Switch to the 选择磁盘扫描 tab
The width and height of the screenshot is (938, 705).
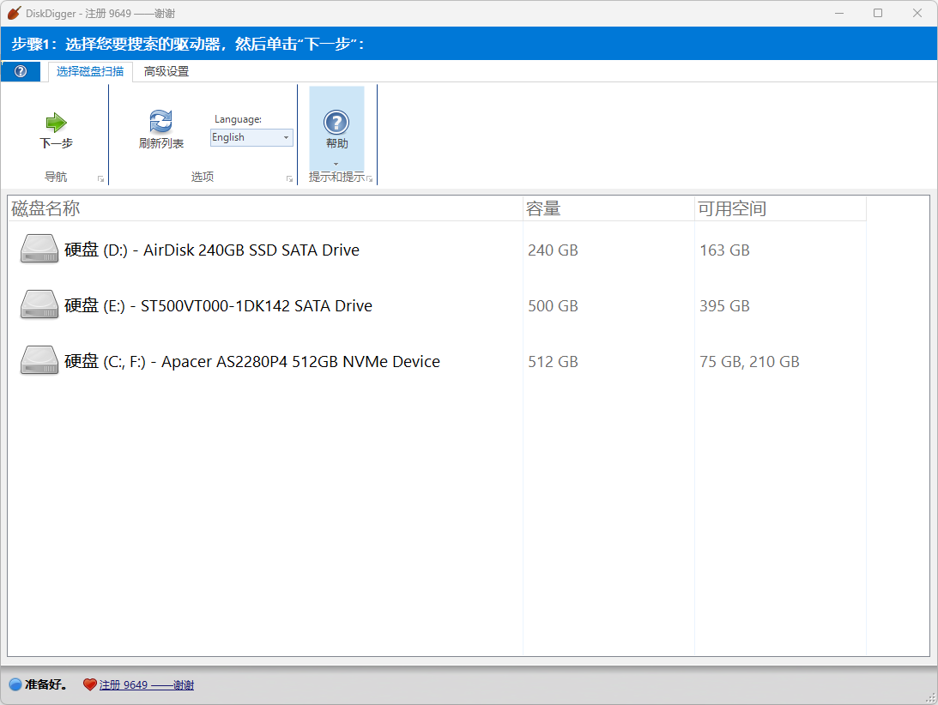(x=90, y=71)
